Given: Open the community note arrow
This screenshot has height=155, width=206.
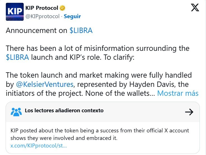Looking at the screenshot, I should click(x=189, y=112).
